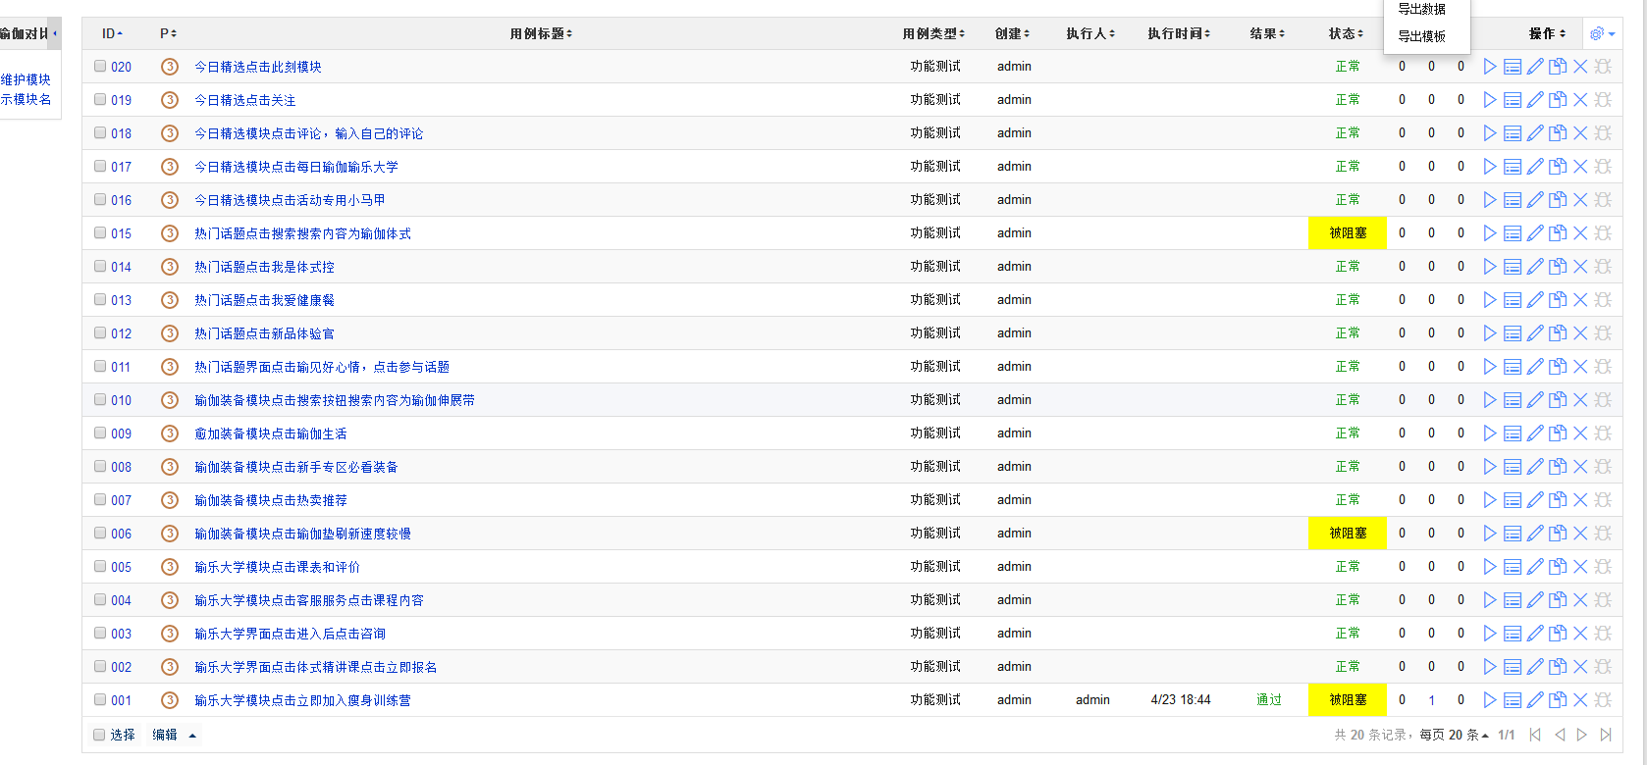Copy case 012 with the duplicate icon

(x=1558, y=333)
